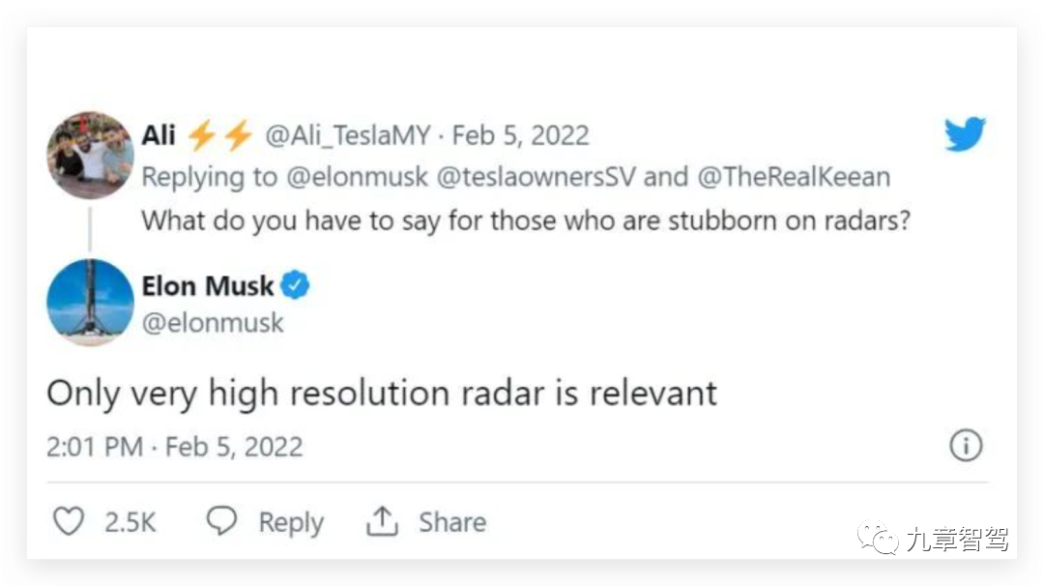
Task: Click Elon Musk's blue verified badge
Action: point(295,285)
